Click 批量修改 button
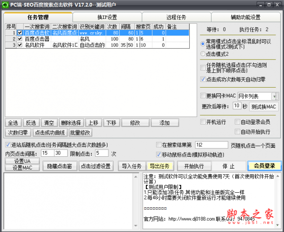Screen dimensions: 284x232 click(x=80, y=133)
